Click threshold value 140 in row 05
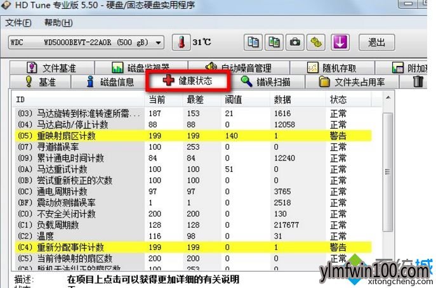The image size is (436, 288). [x=232, y=136]
